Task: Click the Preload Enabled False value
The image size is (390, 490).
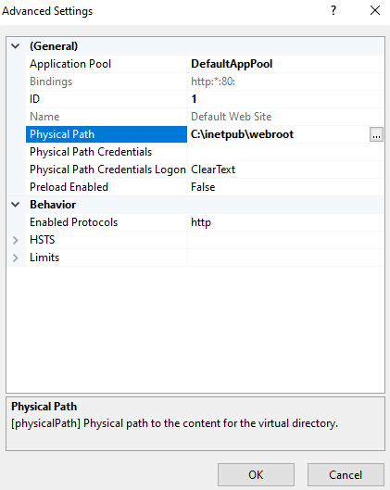Action: (x=203, y=187)
